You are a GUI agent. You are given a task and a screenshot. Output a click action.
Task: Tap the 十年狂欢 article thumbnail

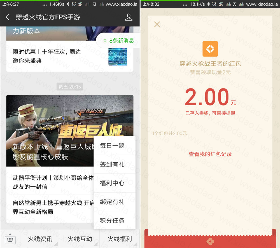point(118,57)
